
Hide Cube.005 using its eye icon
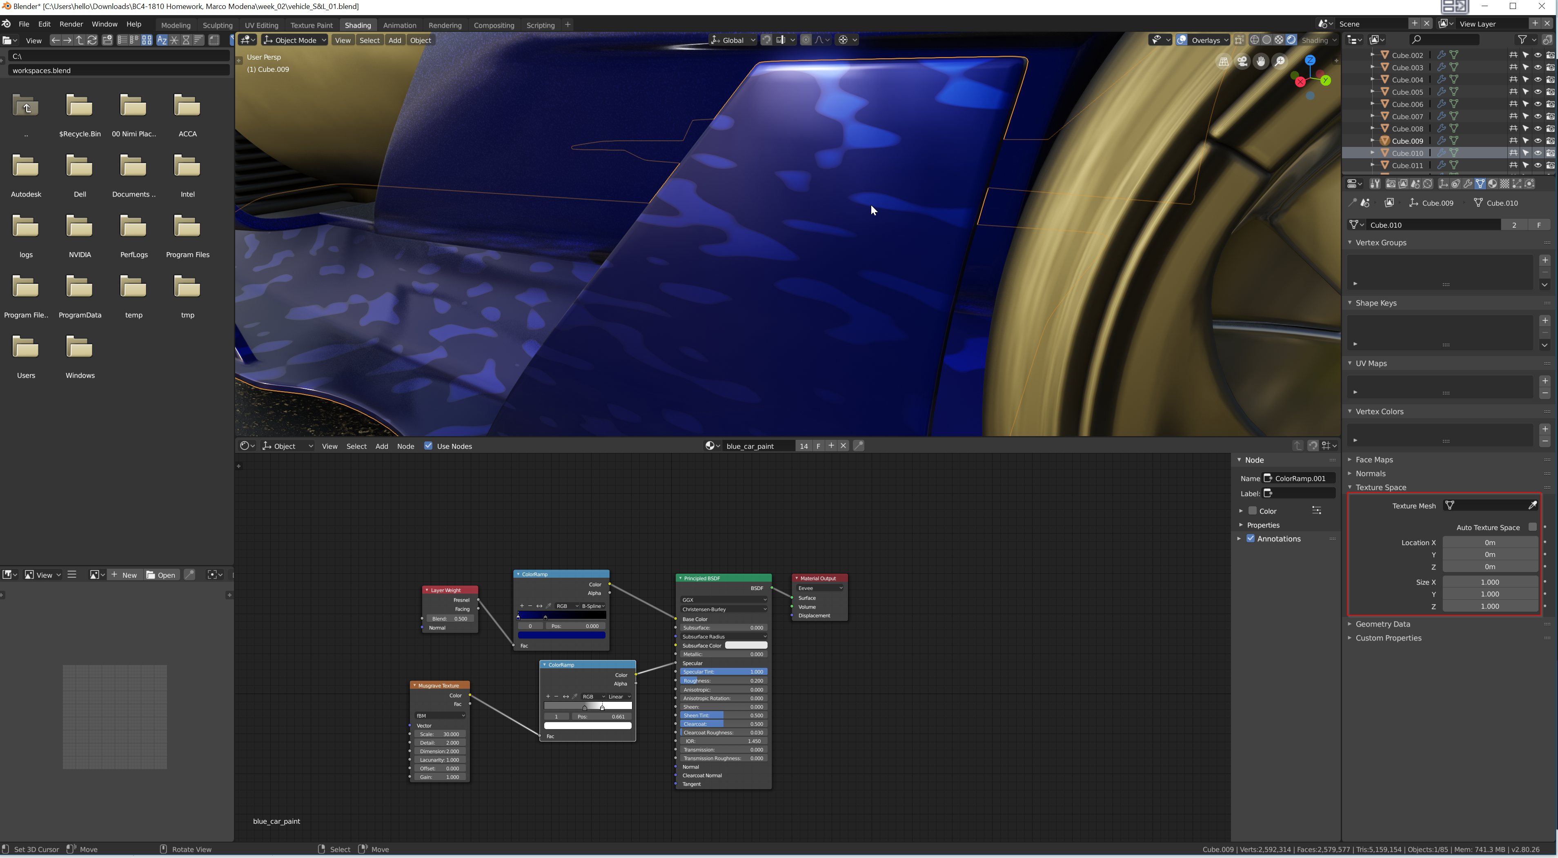(x=1538, y=92)
